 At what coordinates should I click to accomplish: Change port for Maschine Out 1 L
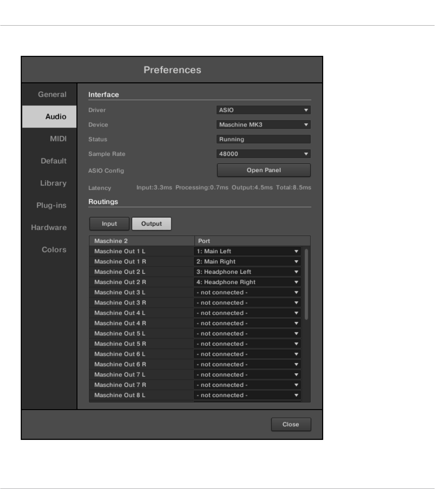(247, 251)
